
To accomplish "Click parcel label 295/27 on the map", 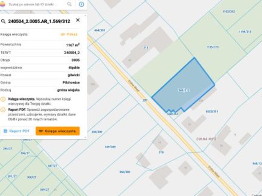I will [x=7, y=149].
